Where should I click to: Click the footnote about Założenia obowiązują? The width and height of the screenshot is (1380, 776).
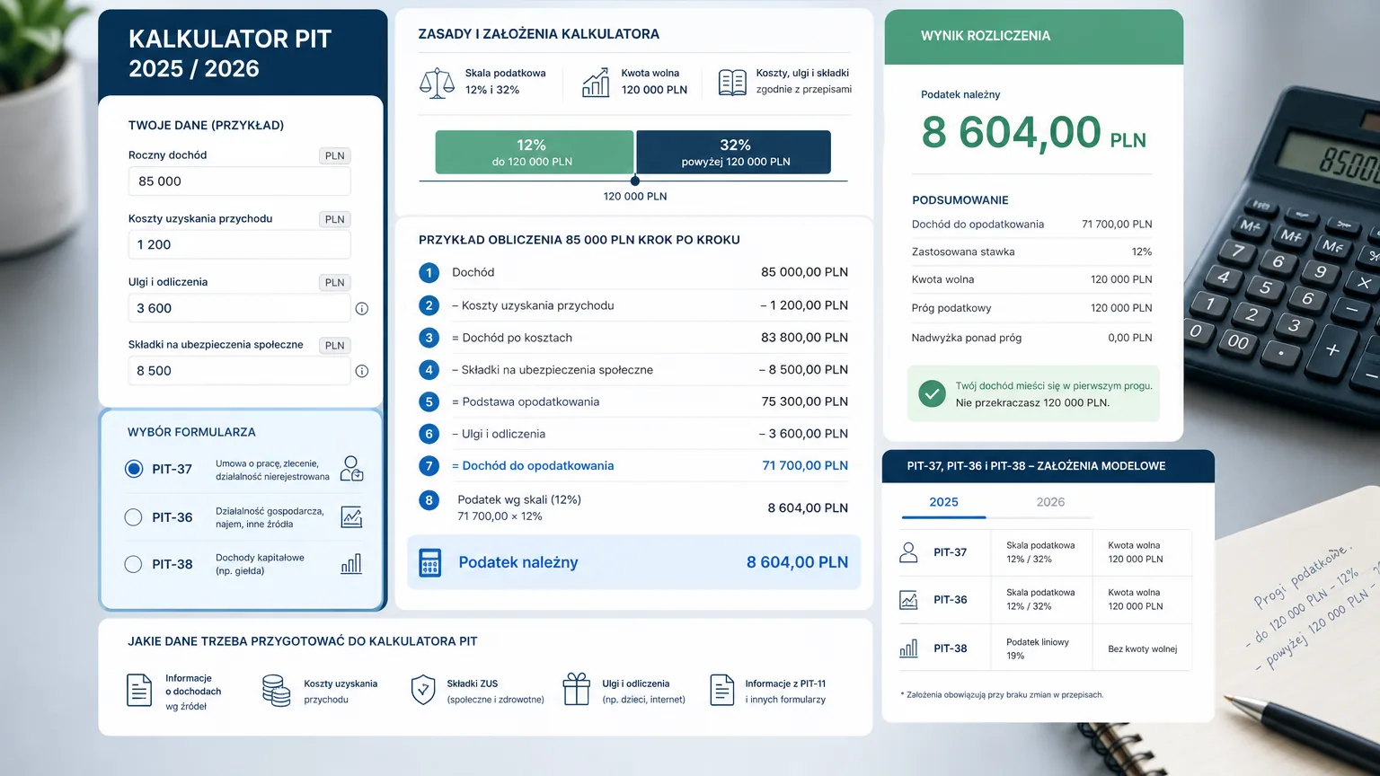pos(1002,695)
